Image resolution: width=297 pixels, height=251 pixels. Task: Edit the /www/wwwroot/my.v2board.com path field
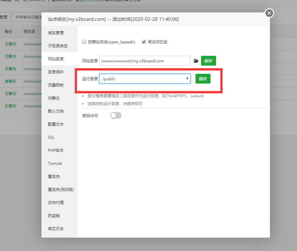click(x=145, y=61)
